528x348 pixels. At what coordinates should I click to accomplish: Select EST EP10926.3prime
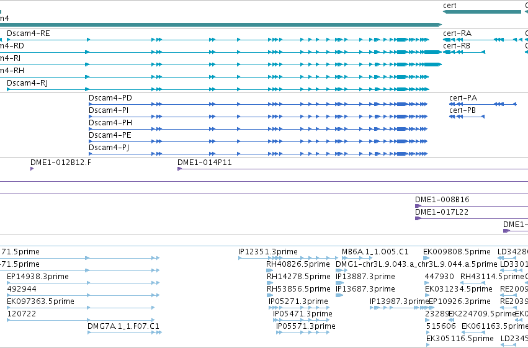(x=460, y=301)
